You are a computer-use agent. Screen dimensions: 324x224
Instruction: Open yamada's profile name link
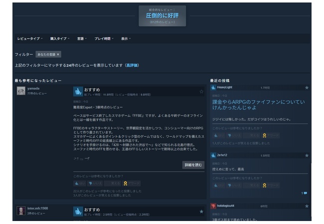[x=33, y=88]
